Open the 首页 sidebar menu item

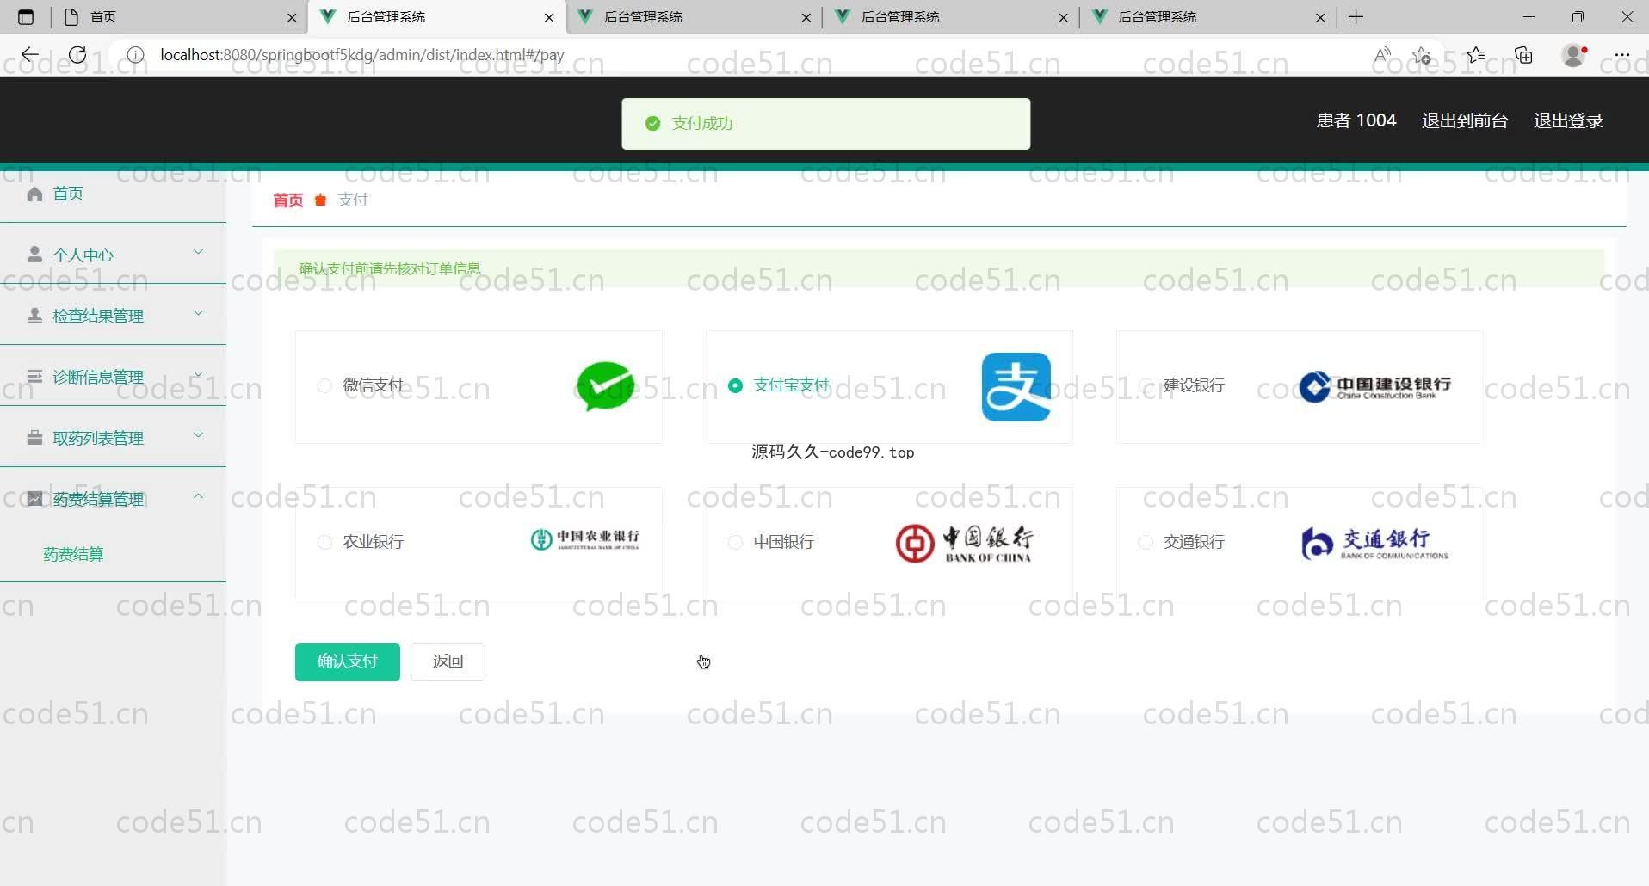pyautogui.click(x=113, y=194)
